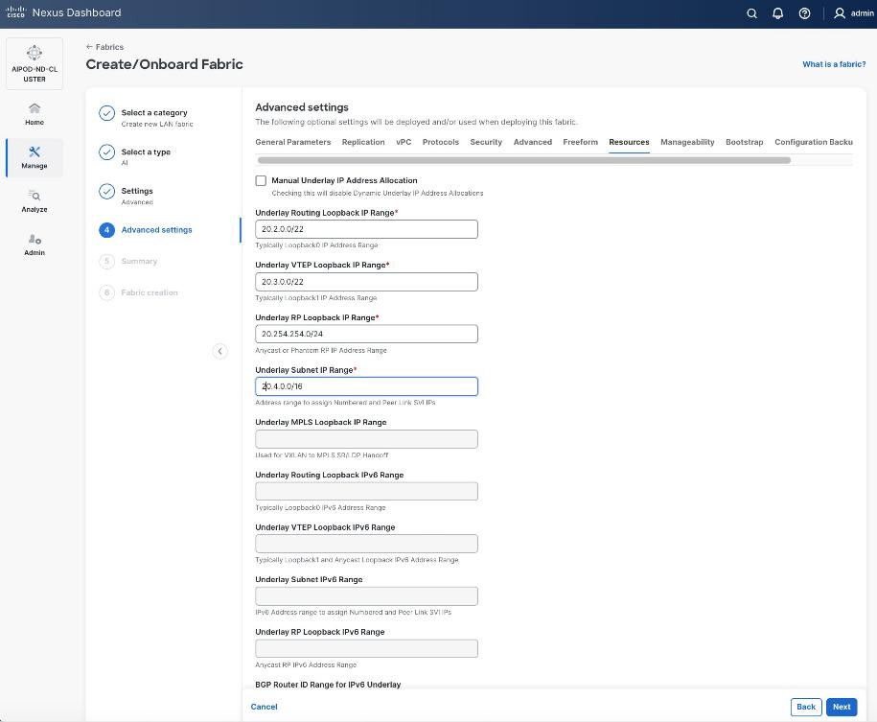This screenshot has width=877, height=722.
Task: Open the Analyze section
Action: [x=34, y=201]
